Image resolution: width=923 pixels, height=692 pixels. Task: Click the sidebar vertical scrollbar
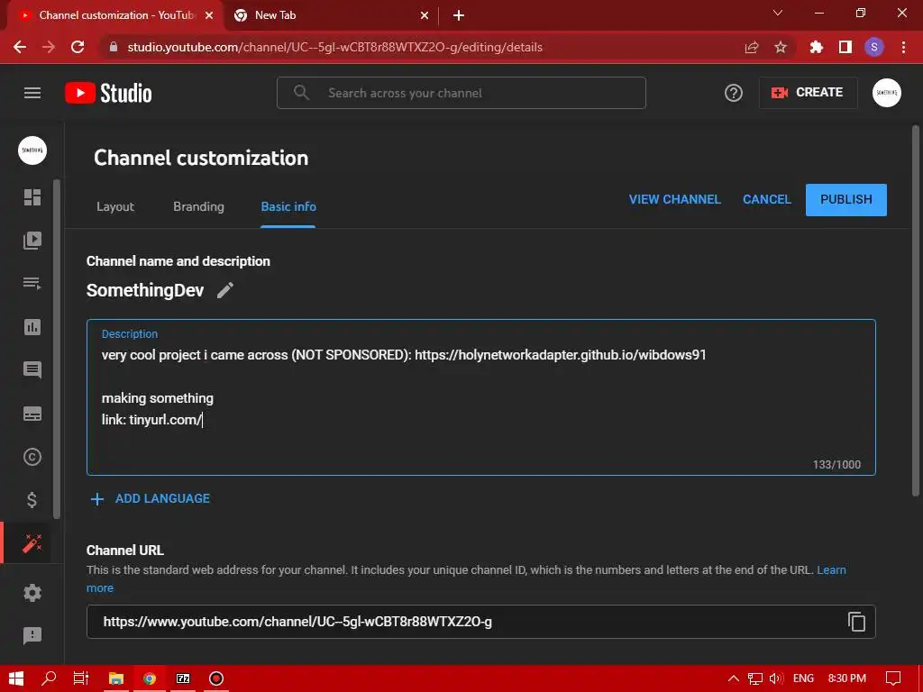point(57,349)
